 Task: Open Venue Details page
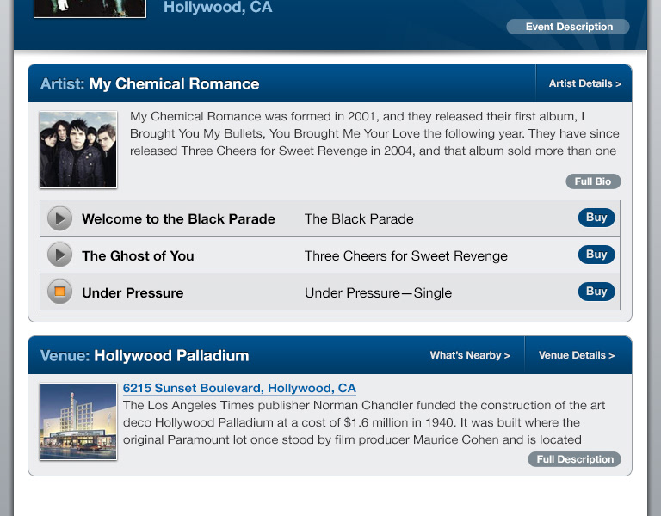point(577,355)
